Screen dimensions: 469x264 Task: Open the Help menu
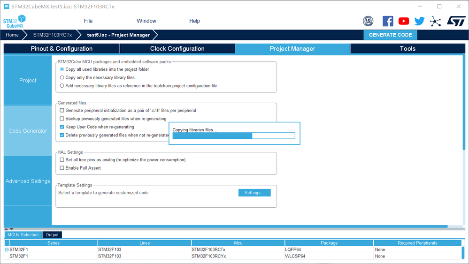click(194, 21)
